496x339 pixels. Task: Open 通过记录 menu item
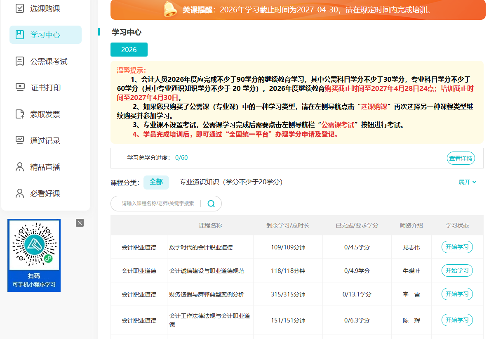45,140
